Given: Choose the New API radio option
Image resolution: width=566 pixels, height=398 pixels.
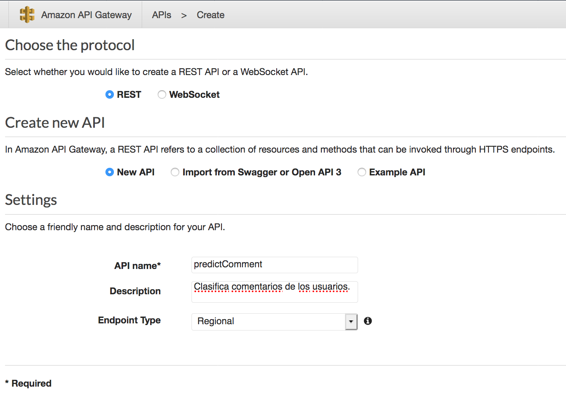Looking at the screenshot, I should point(110,172).
